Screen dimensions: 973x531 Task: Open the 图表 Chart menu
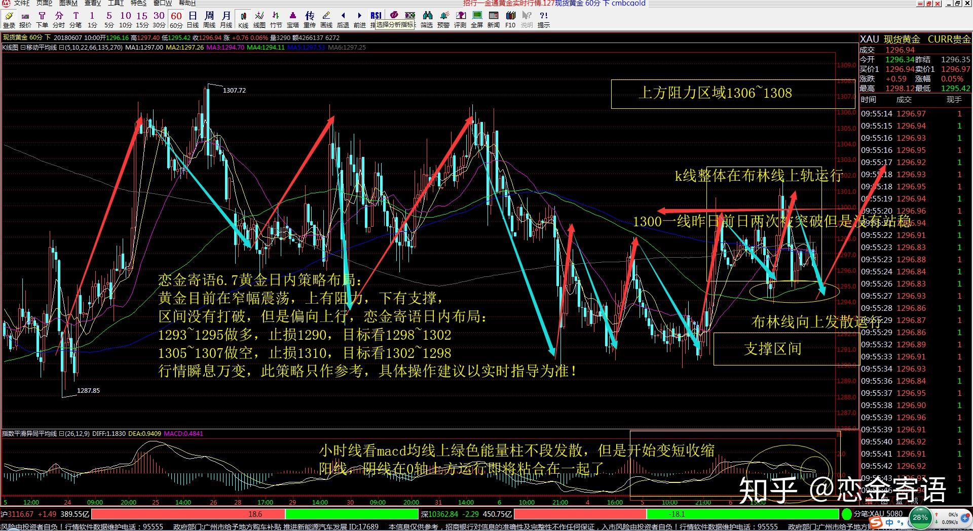coord(68,3)
